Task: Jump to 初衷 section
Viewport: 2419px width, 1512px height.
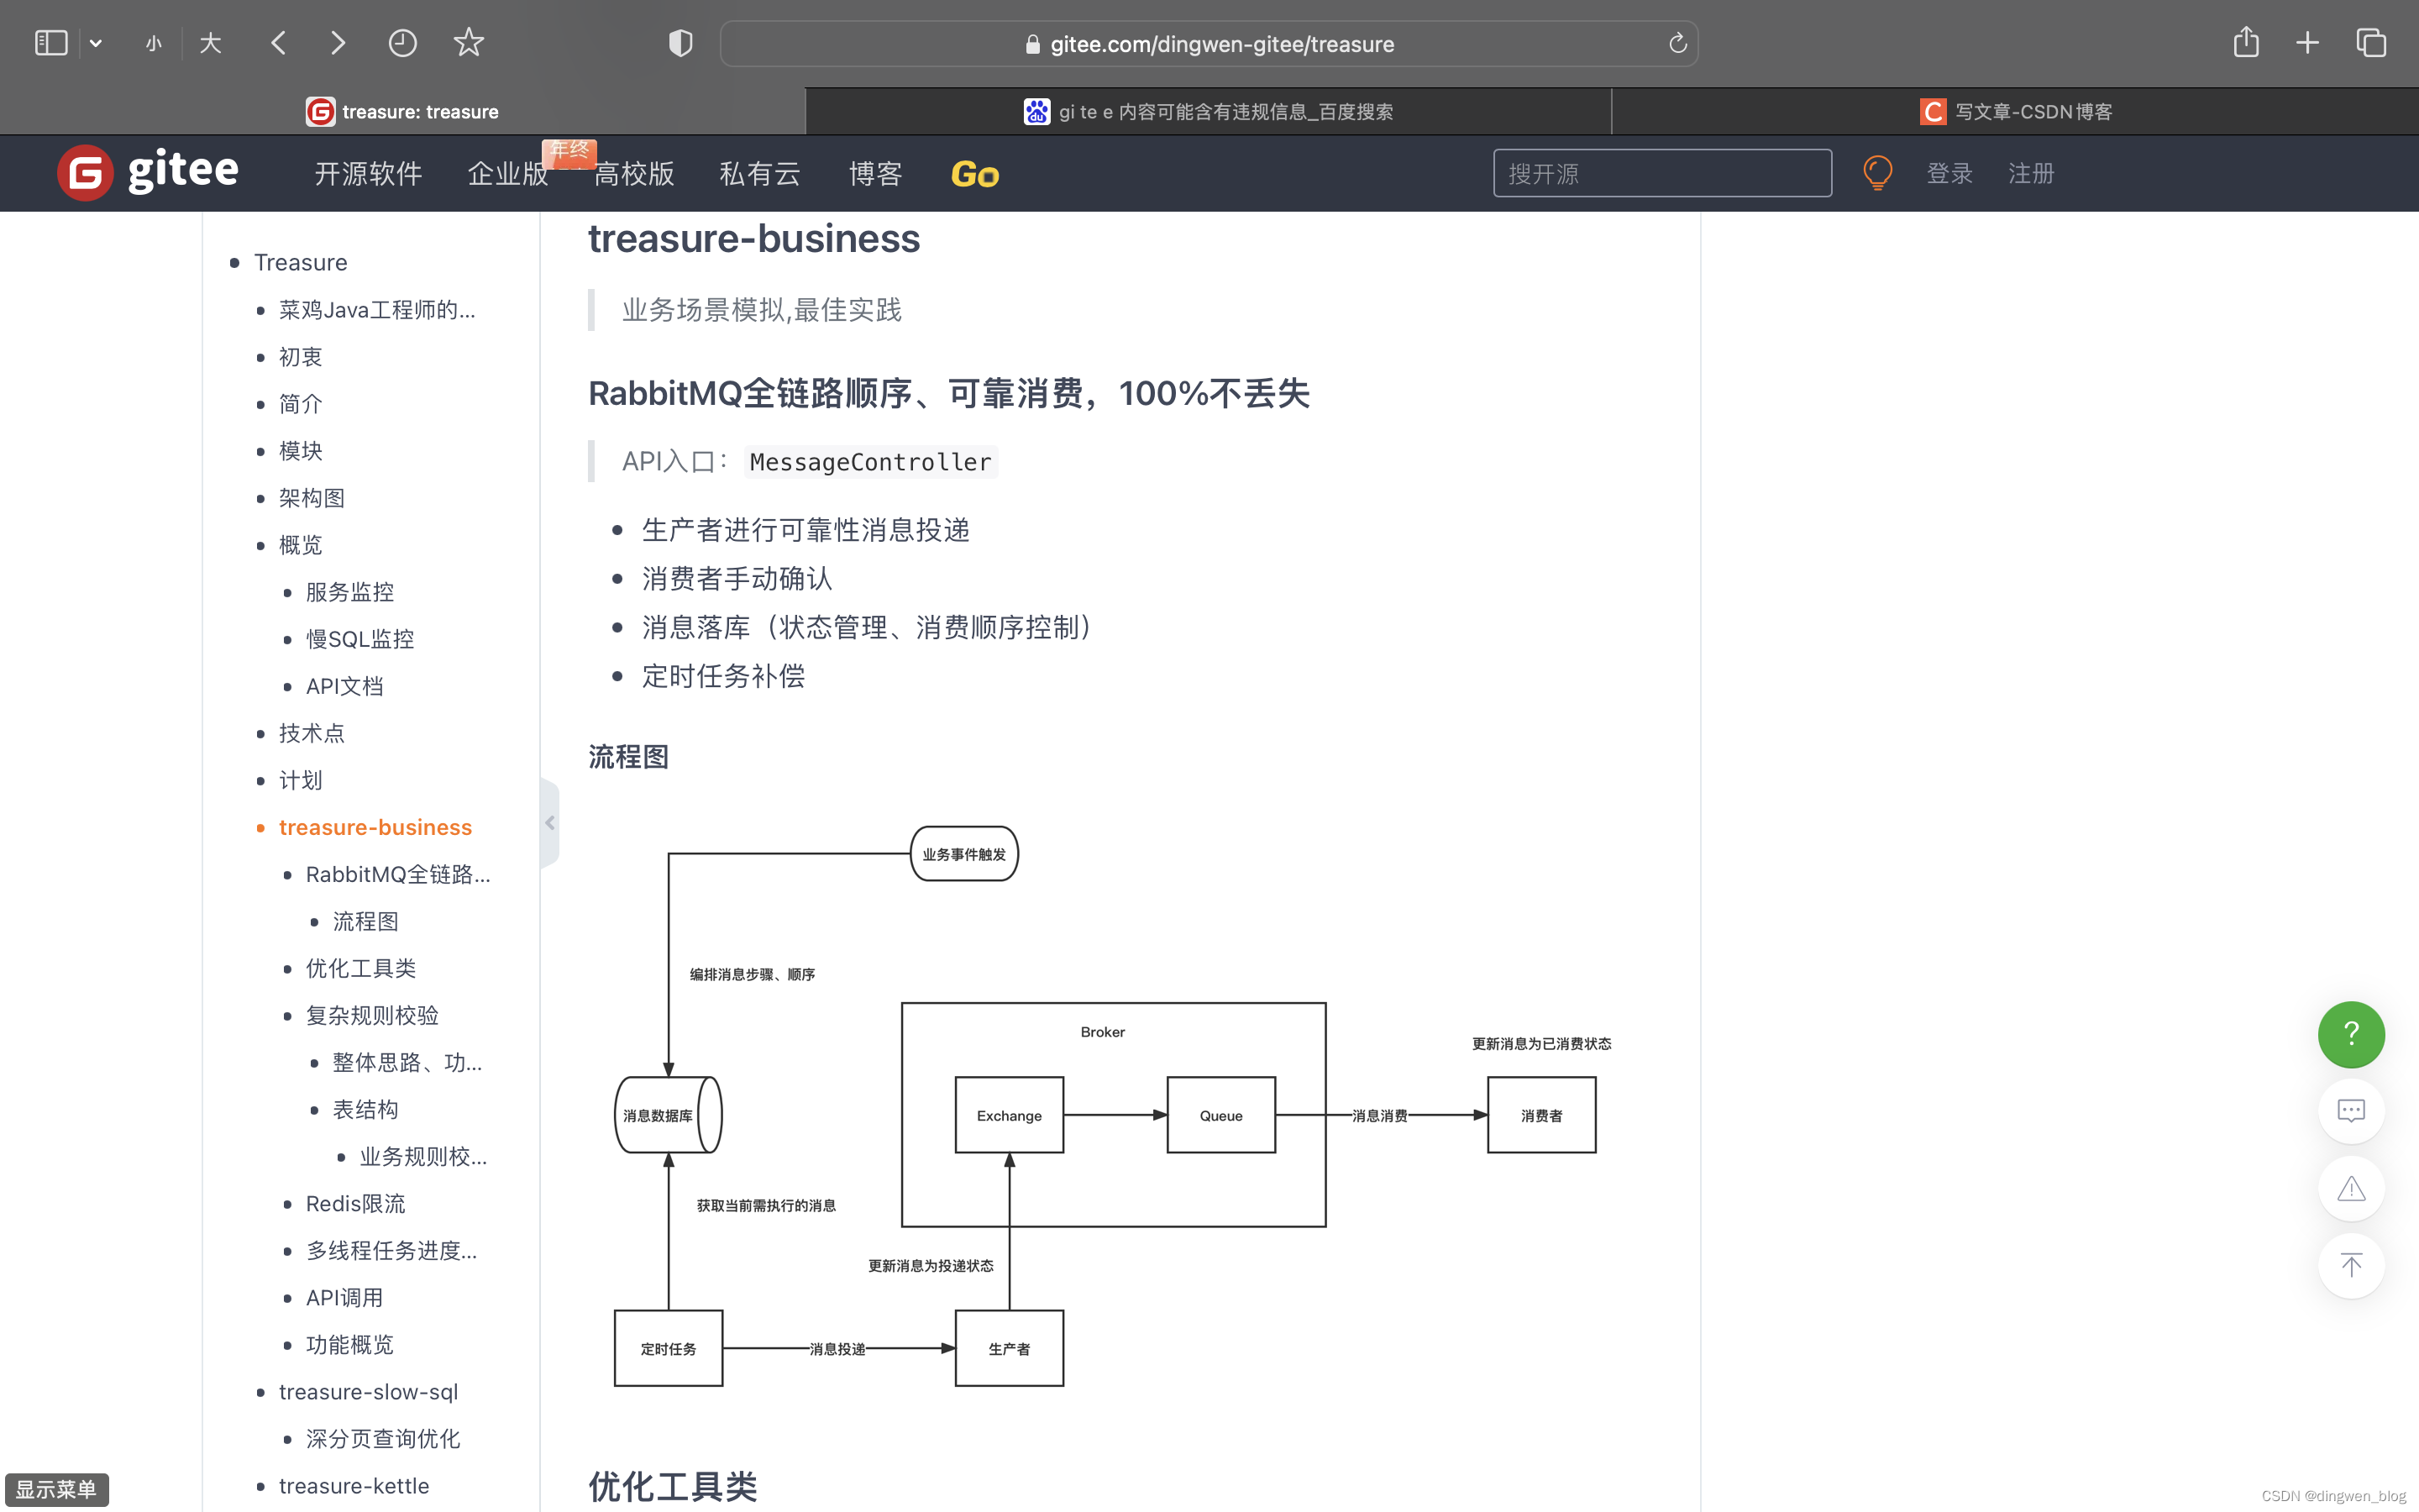Action: pyautogui.click(x=300, y=357)
